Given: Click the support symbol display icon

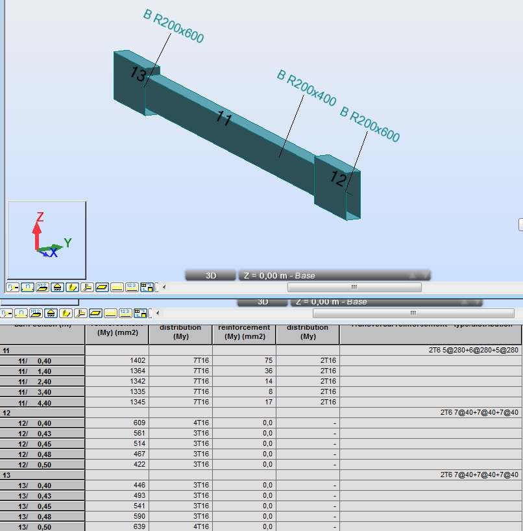Looking at the screenshot, I should click(58, 286).
